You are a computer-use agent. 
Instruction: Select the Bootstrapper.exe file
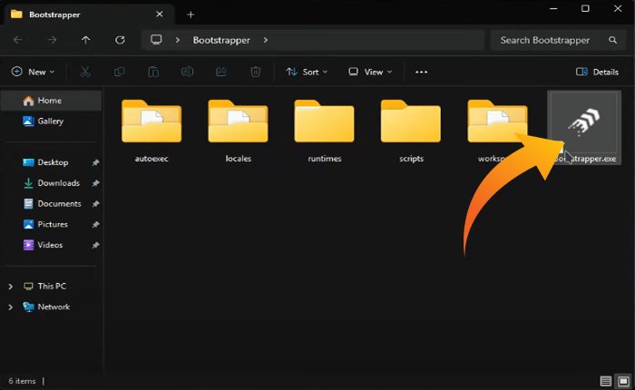(x=584, y=128)
